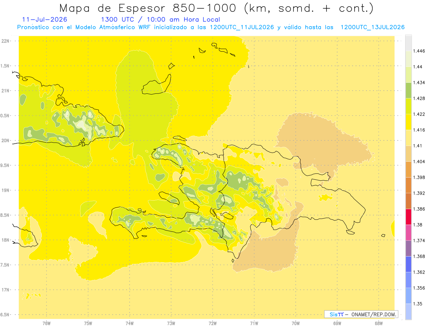Click the '1.38' color scale value
Image resolution: width=425 pixels, height=328 pixels.
click(x=418, y=225)
